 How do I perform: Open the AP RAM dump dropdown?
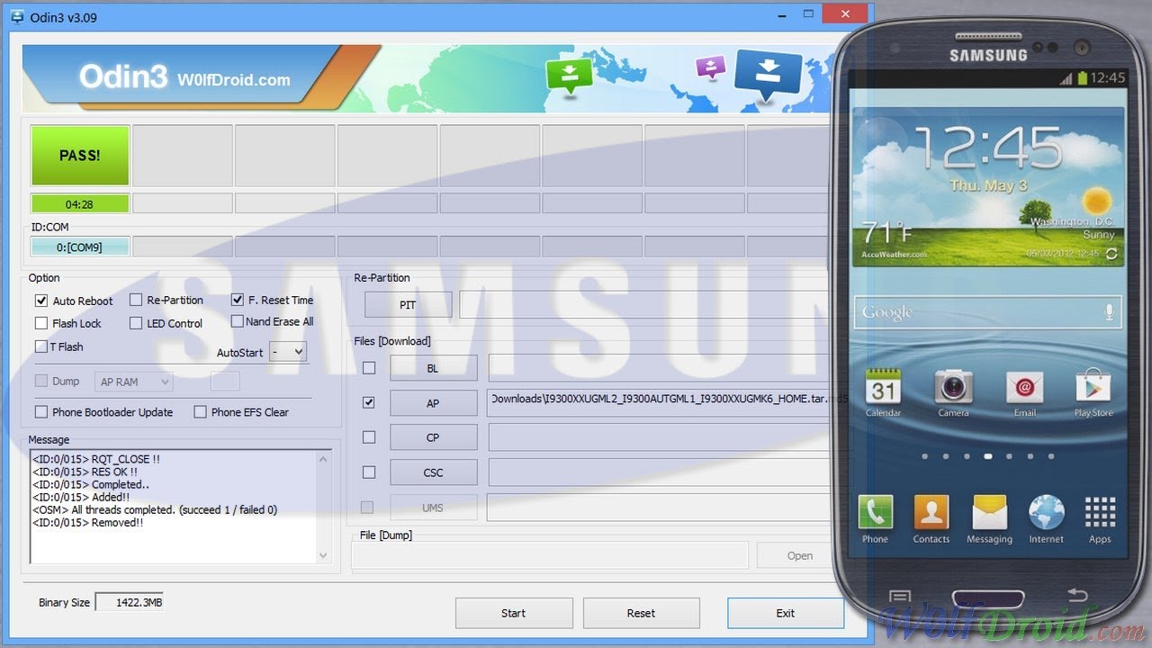coord(133,382)
